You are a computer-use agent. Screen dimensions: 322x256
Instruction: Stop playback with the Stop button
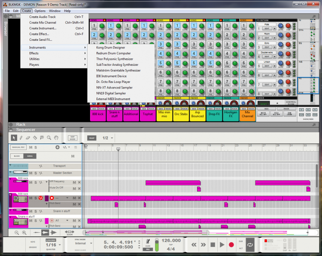pos(213,245)
